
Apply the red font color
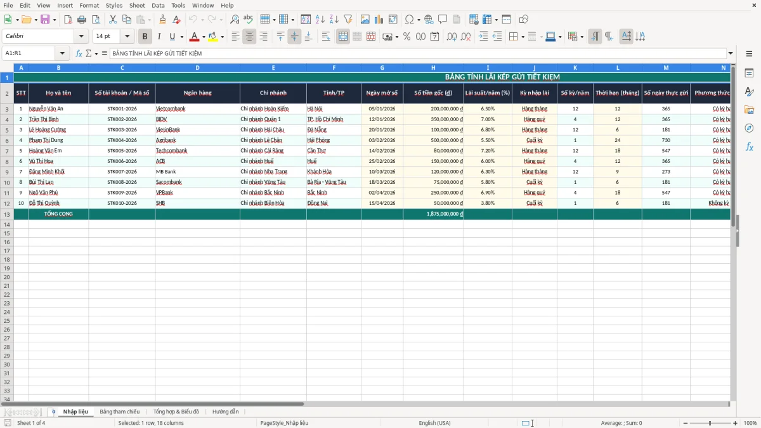click(x=195, y=37)
